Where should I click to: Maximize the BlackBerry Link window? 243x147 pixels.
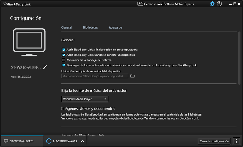point(235,4)
